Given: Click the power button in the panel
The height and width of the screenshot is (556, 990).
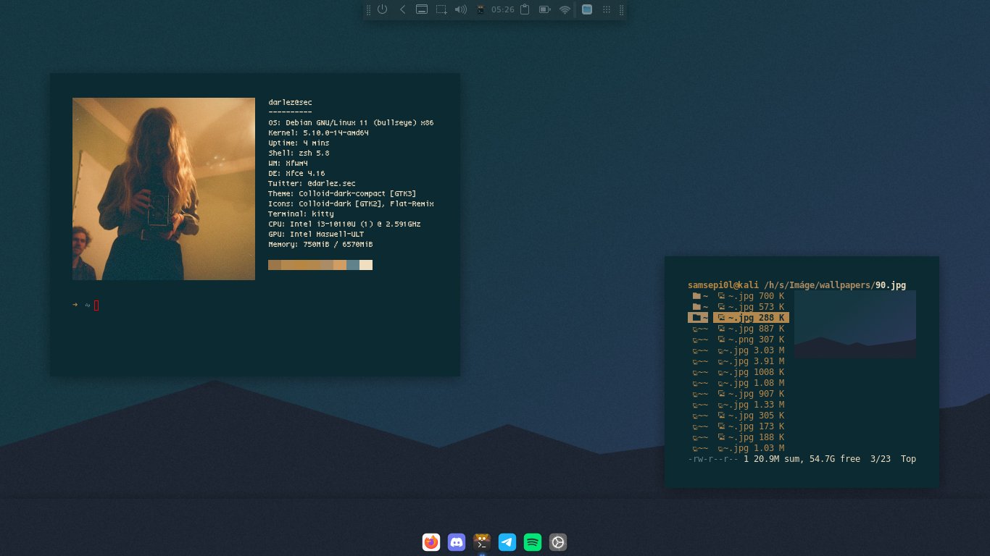Looking at the screenshot, I should (382, 9).
